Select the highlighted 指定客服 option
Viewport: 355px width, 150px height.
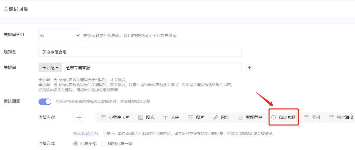(x=283, y=117)
